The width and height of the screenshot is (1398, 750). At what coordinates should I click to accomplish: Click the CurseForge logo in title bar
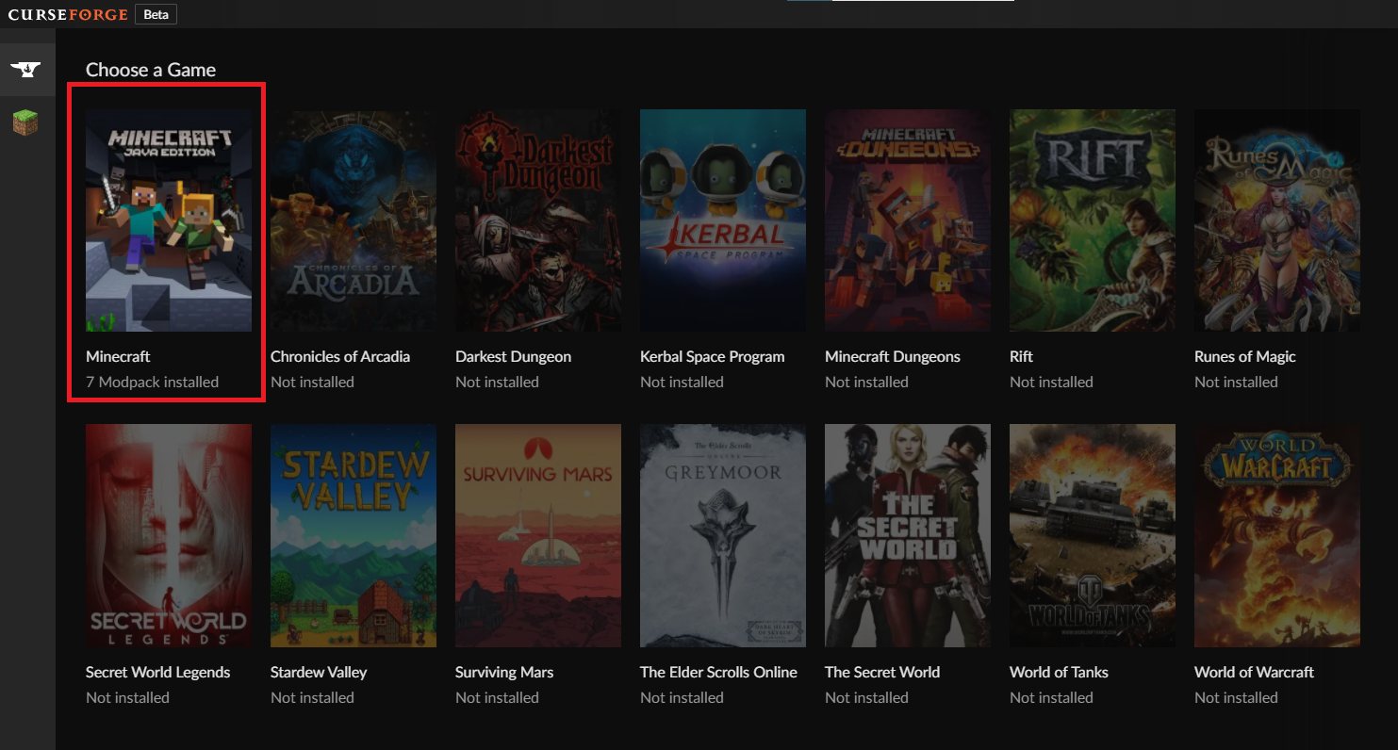click(x=68, y=14)
